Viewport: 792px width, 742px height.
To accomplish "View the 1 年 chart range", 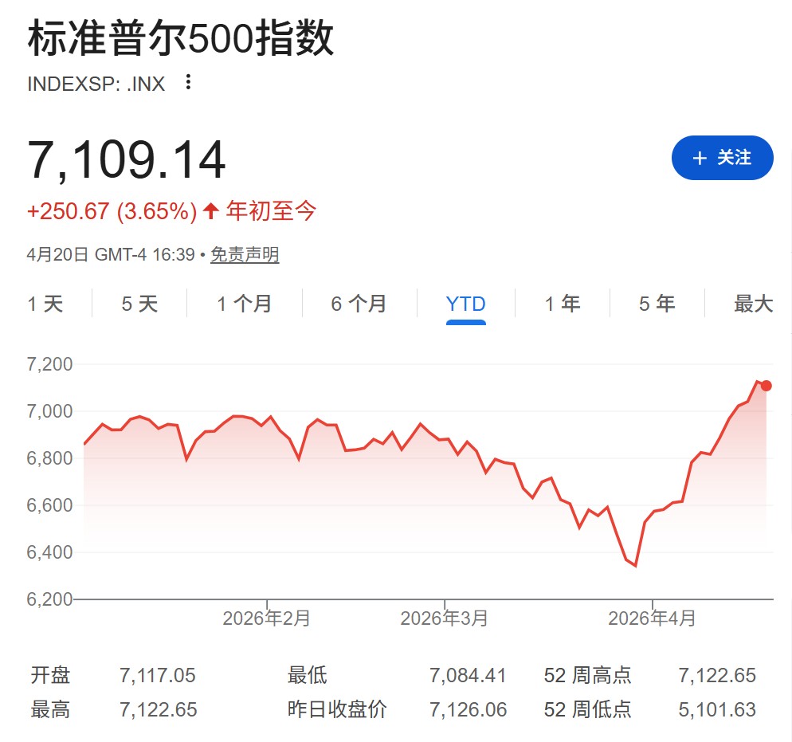I will pos(562,304).
